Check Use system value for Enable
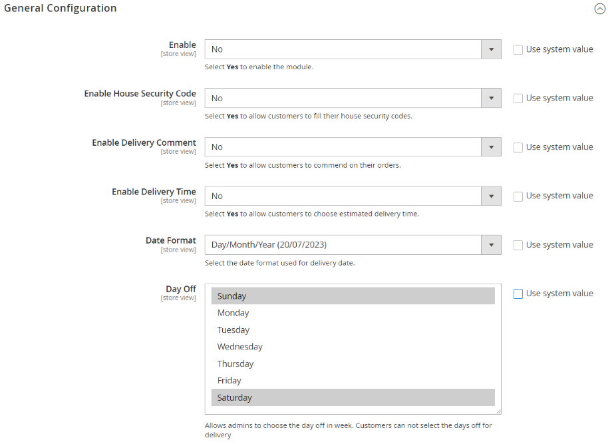This screenshot has width=610, height=444. [518, 49]
